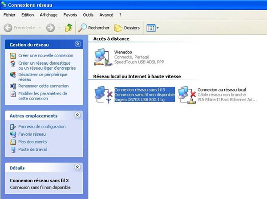Select the local network connection icon
The height and width of the screenshot is (199, 267).
(x=186, y=95)
